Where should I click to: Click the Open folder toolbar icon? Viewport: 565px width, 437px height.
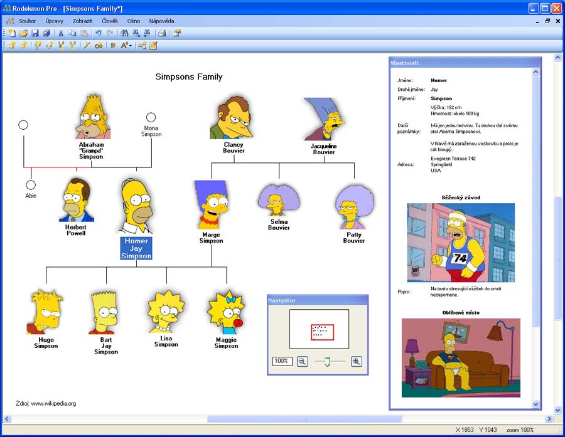(x=23, y=33)
